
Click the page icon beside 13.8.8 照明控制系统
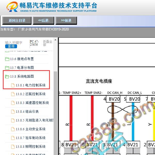[x=13, y=146]
